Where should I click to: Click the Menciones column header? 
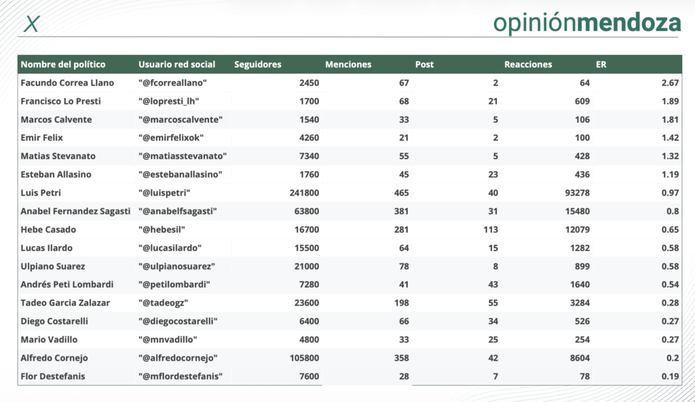348,65
